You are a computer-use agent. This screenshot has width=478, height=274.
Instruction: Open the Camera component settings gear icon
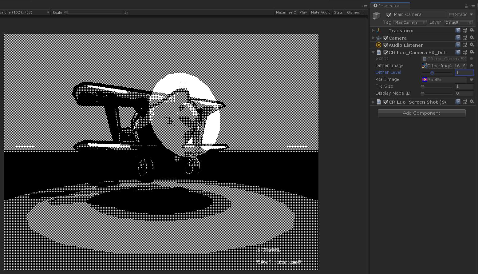pos(472,38)
